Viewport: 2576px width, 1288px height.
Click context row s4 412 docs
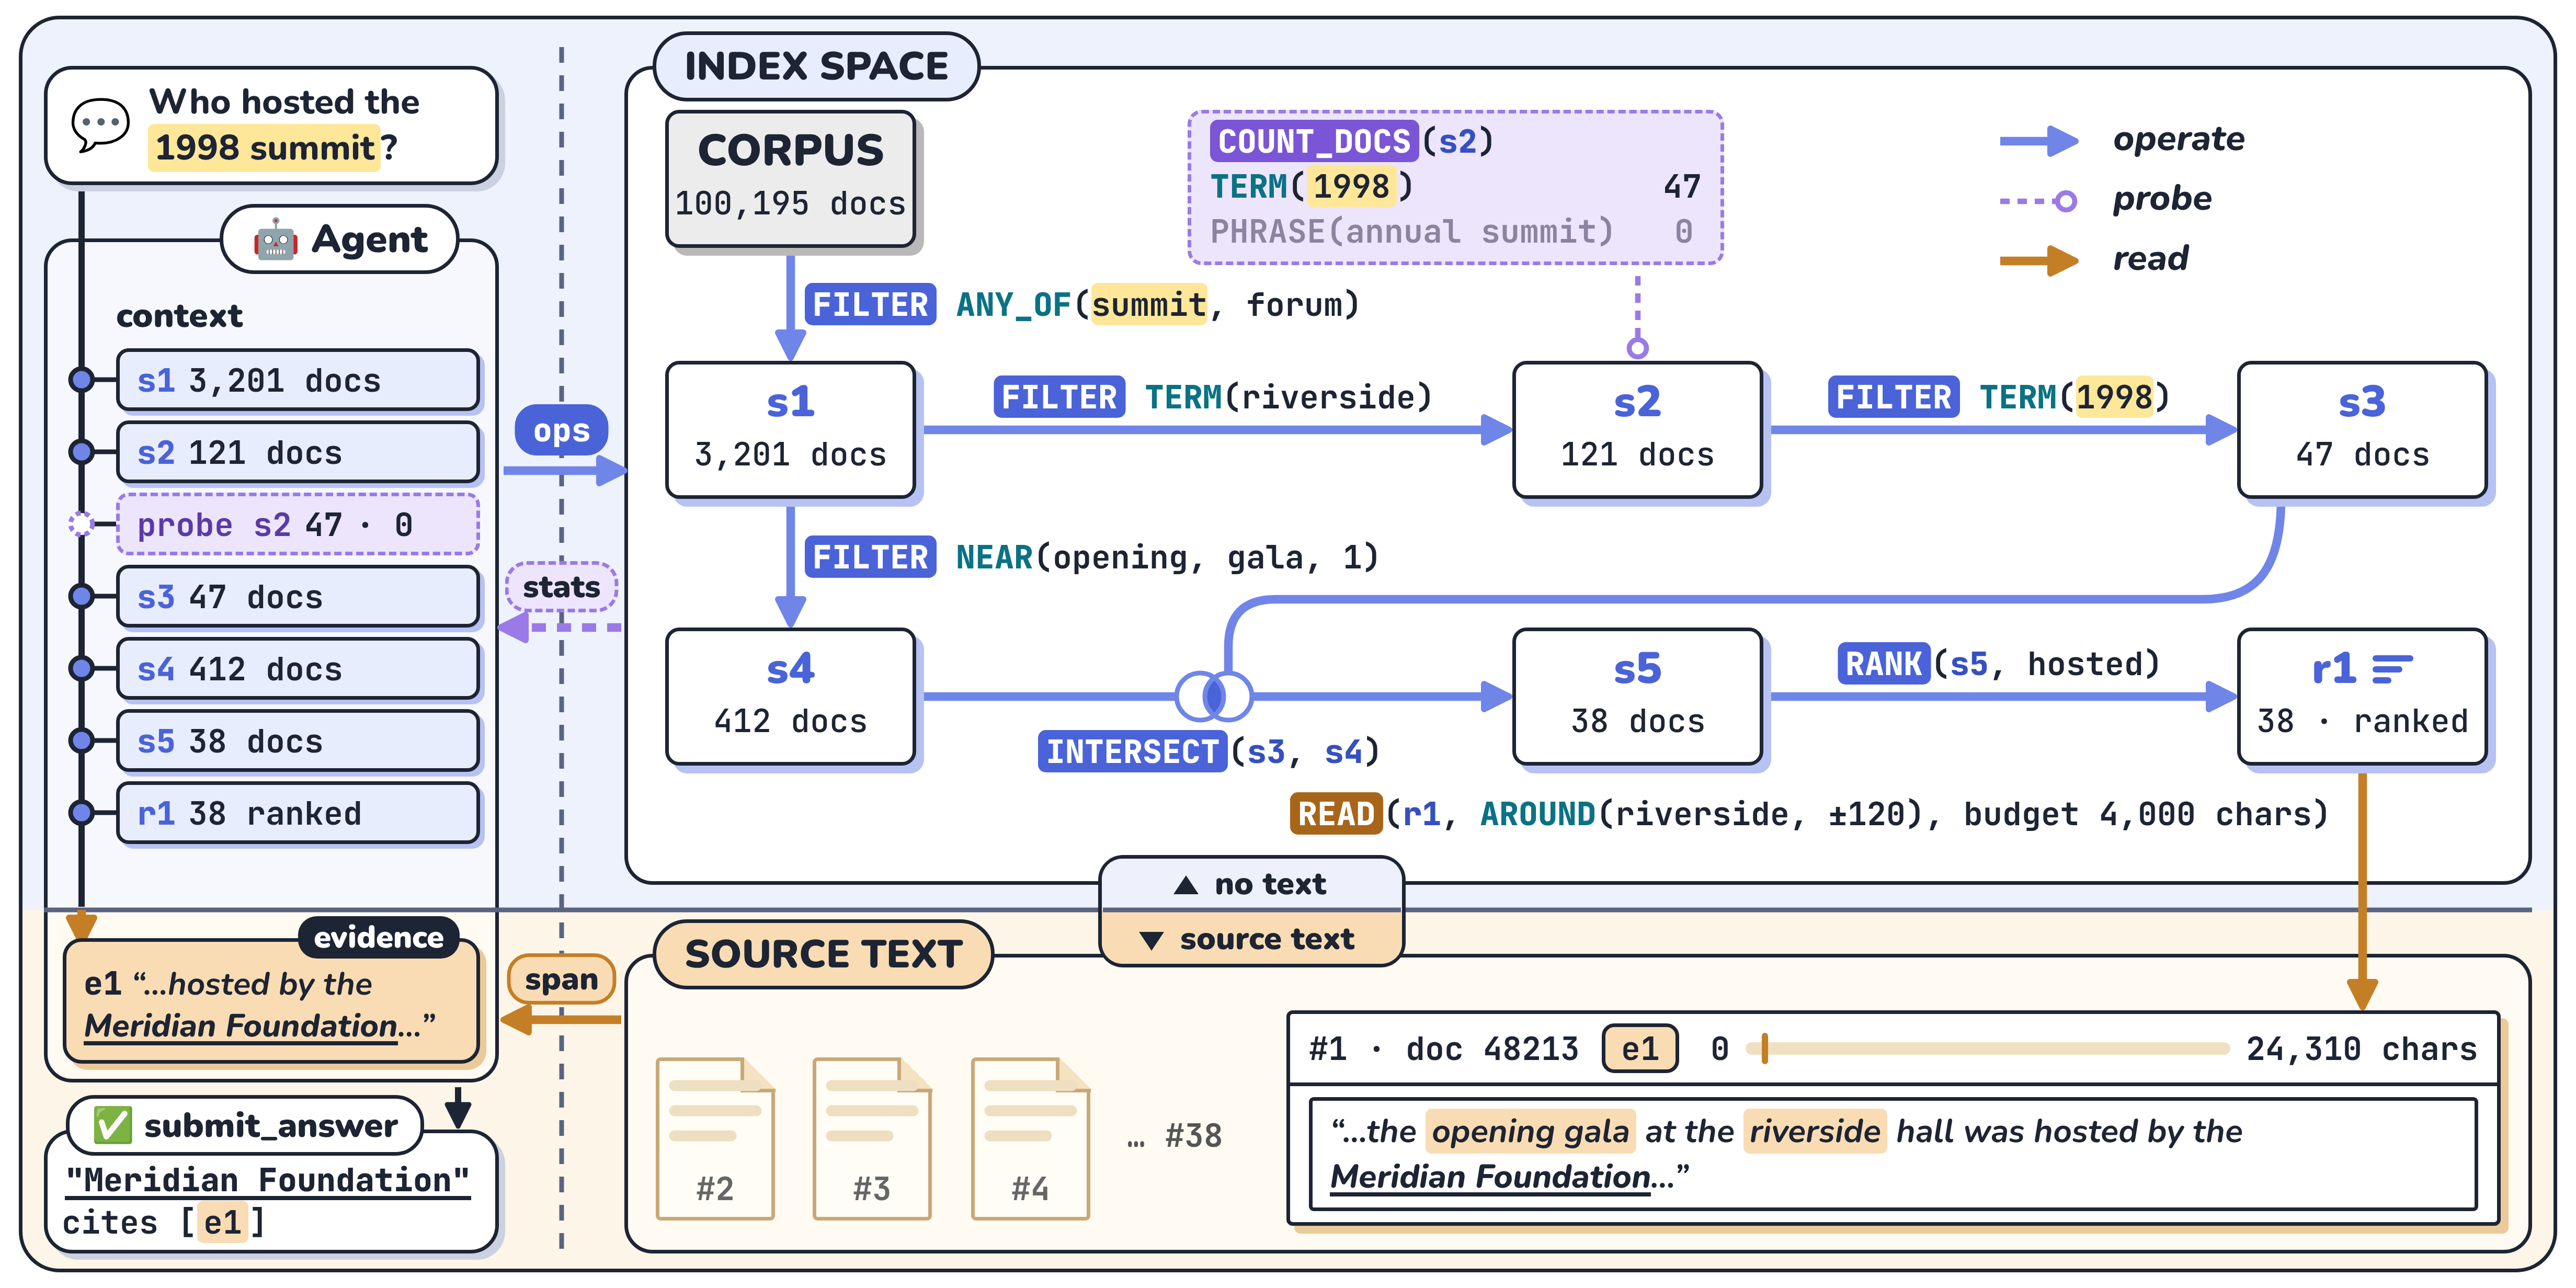[298, 669]
